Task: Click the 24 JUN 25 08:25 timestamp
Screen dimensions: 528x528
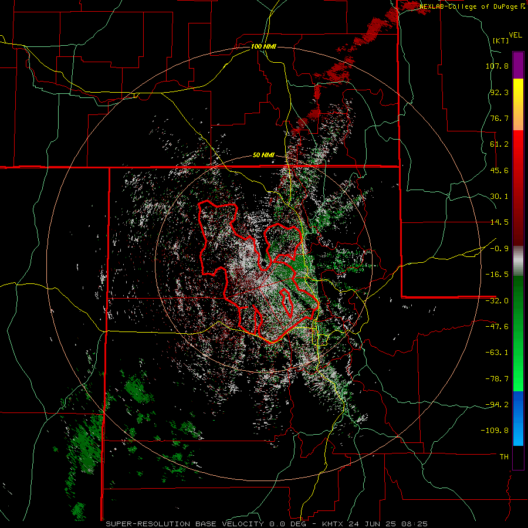Action: pos(388,524)
